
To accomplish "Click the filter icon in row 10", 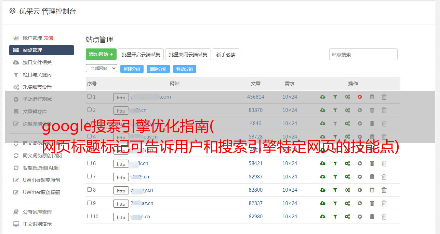I will [x=335, y=217].
